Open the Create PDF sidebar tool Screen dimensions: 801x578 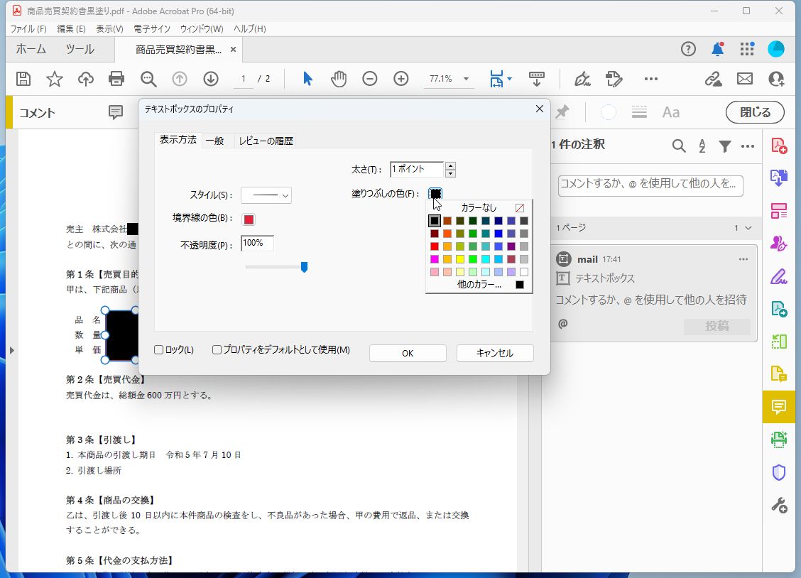[779, 146]
